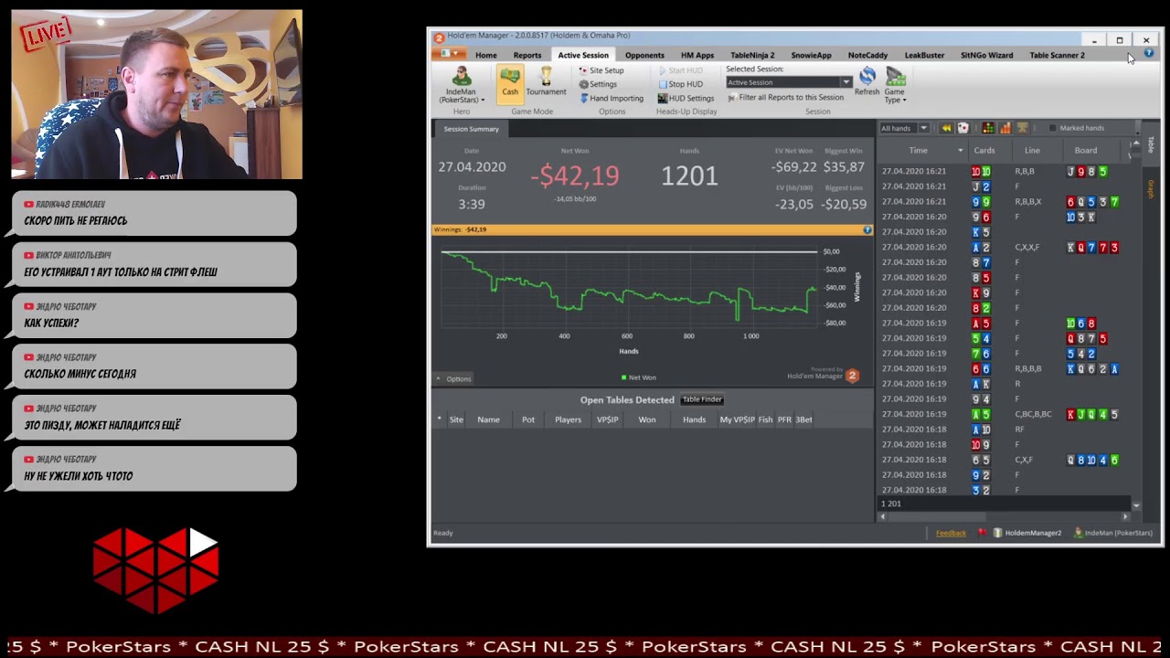Click the YouTube play logo on stream overlay
1170x658 pixels.
click(x=155, y=571)
